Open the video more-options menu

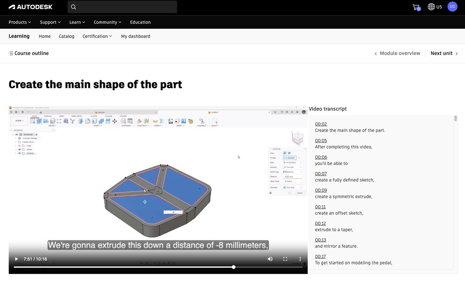point(300,259)
